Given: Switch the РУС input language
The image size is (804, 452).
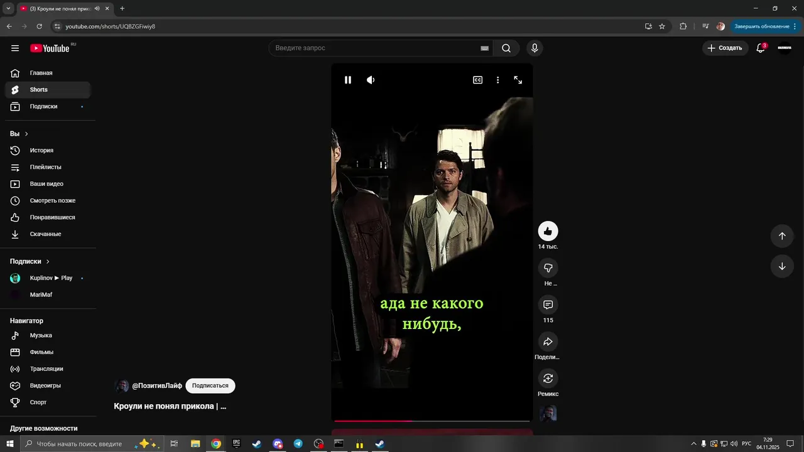Looking at the screenshot, I should tap(746, 444).
